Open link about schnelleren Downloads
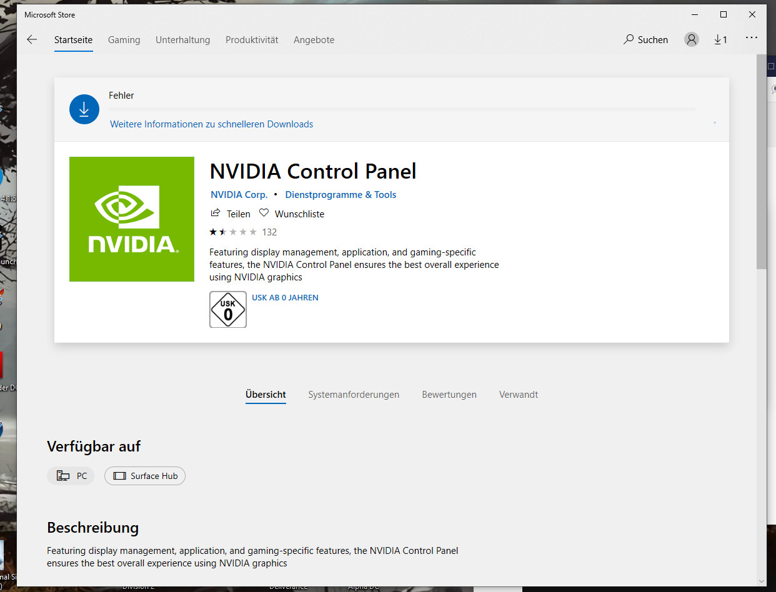This screenshot has width=776, height=592. click(x=212, y=124)
